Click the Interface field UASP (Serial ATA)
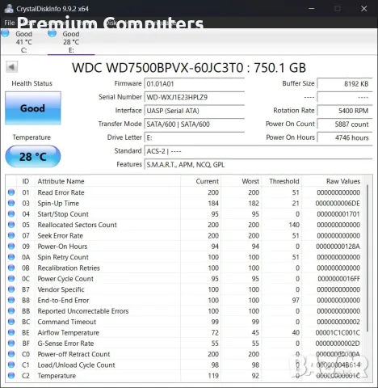This screenshot has height=388, width=378. [195, 111]
